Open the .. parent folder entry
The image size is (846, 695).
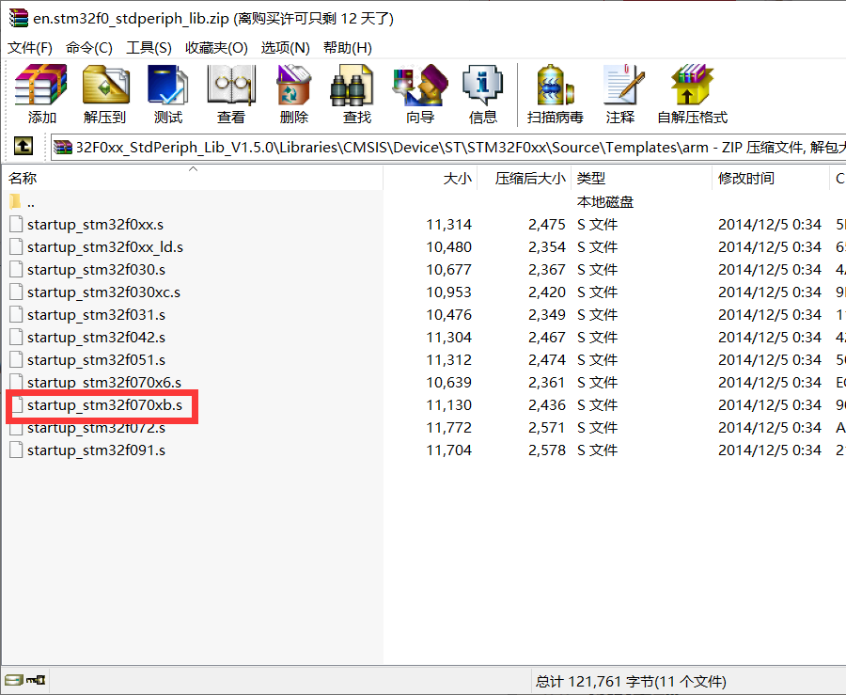pos(31,200)
